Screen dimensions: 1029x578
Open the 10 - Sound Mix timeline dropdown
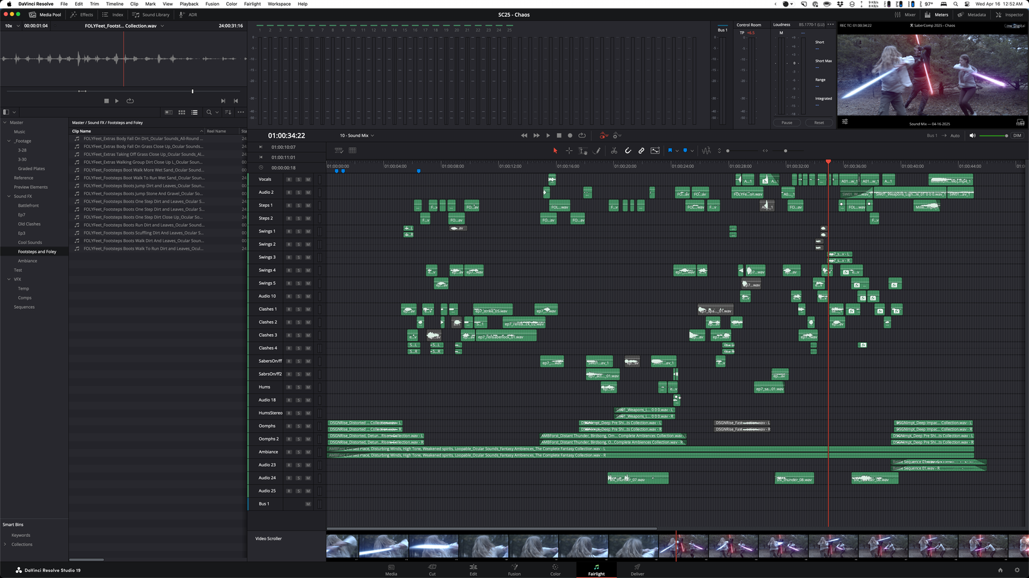(358, 136)
